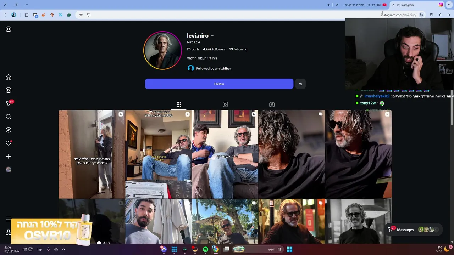Open the weather widget showing 8°C

443,249
